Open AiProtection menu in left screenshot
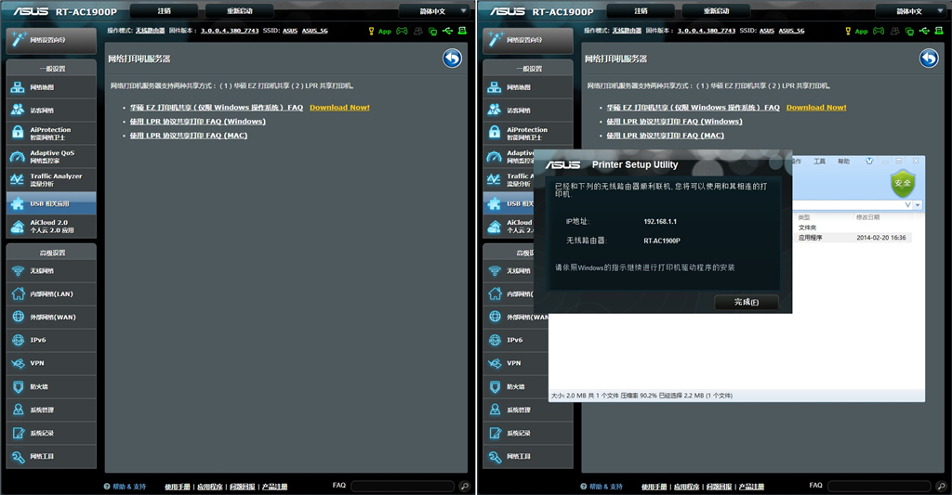Viewport: 952px width, 495px height. 51,134
